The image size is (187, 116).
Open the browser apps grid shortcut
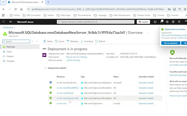click(3, 15)
